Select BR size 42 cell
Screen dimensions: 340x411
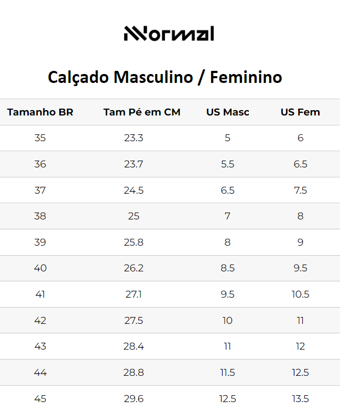[40, 320]
